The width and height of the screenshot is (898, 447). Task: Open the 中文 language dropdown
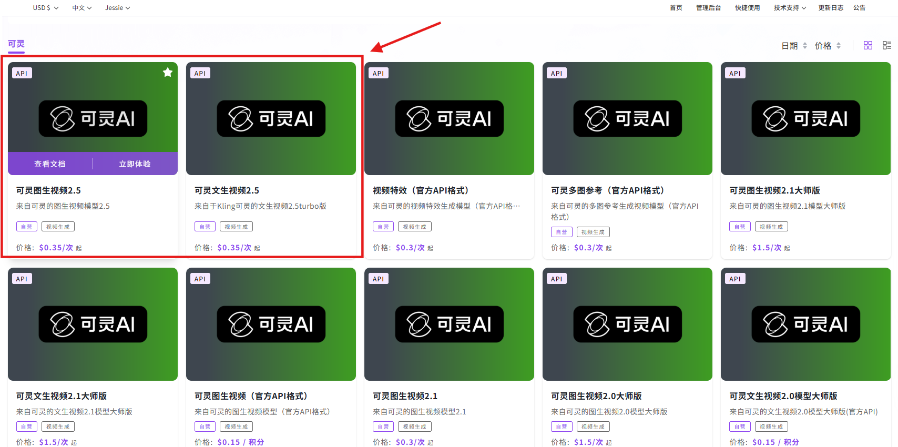(x=82, y=8)
